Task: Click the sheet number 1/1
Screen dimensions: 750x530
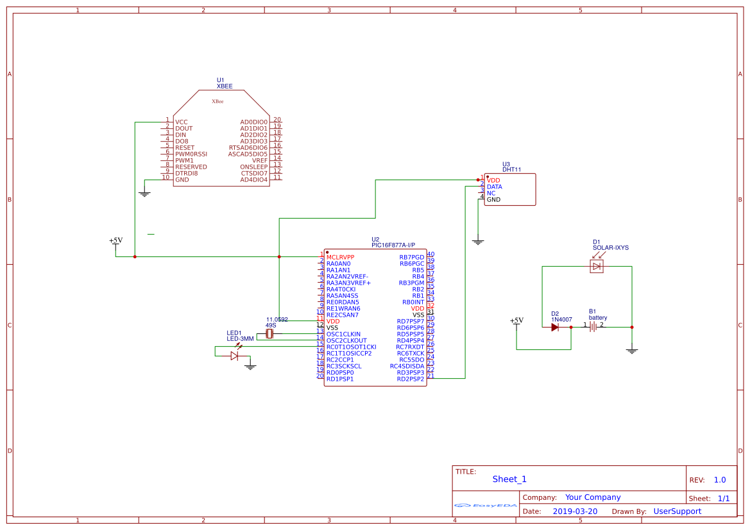Action: click(724, 499)
